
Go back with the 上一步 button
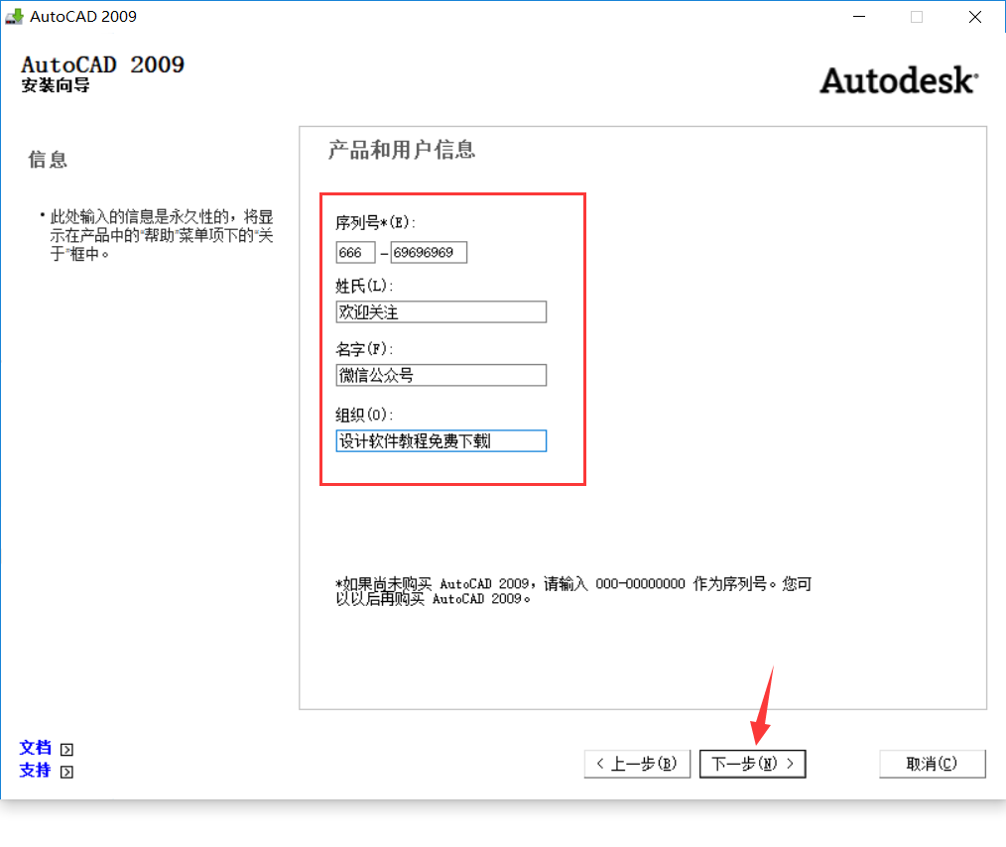637,764
